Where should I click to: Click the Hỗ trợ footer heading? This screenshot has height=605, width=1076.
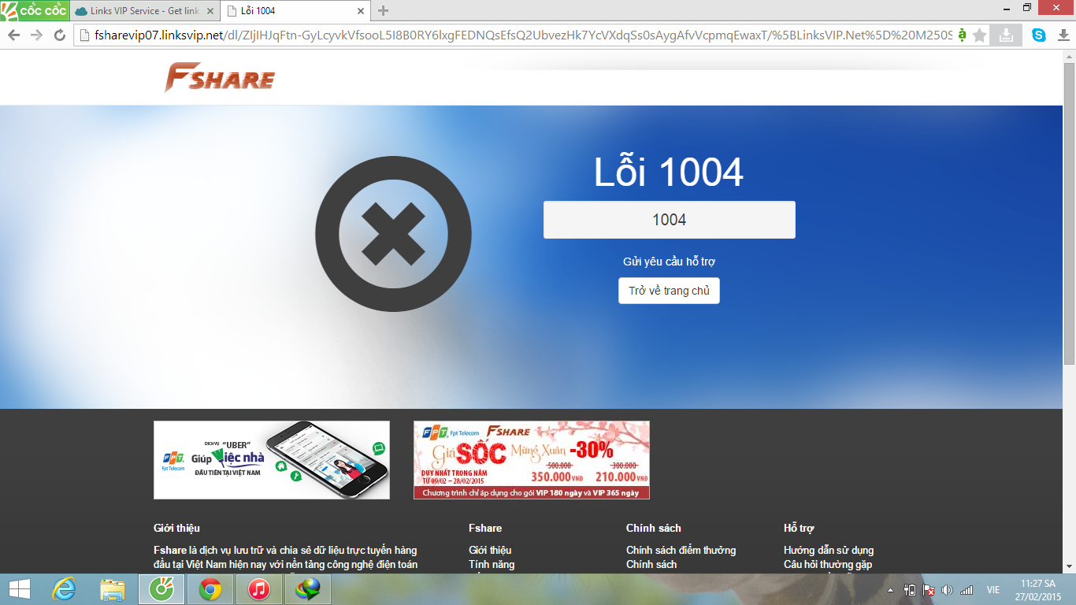click(x=799, y=528)
